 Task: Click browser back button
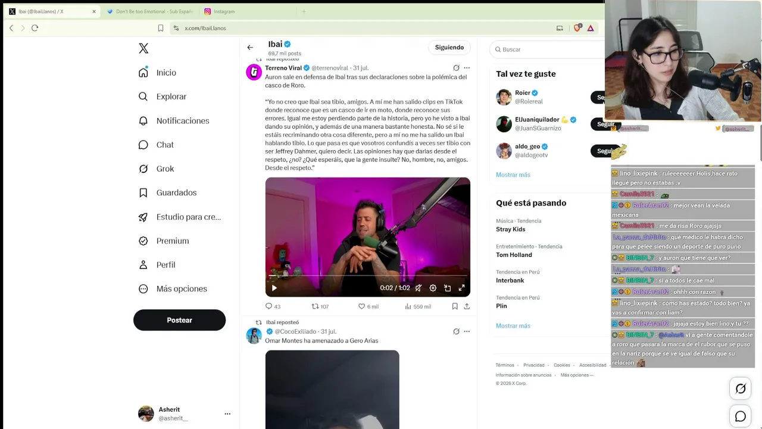point(11,28)
